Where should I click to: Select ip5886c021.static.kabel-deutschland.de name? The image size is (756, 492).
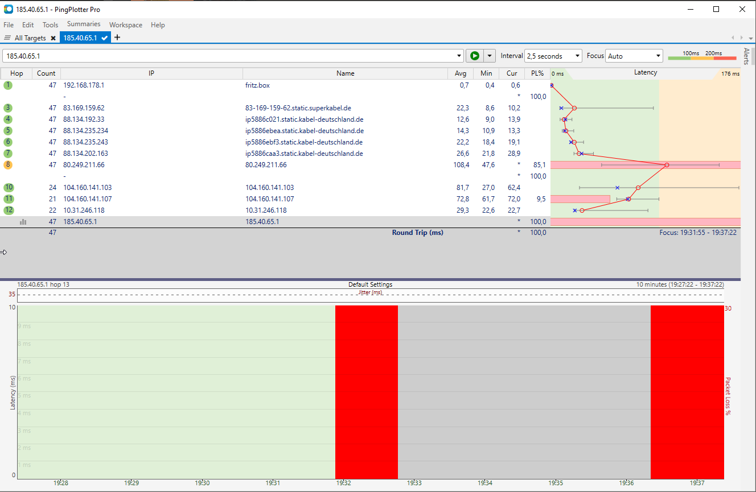click(304, 119)
